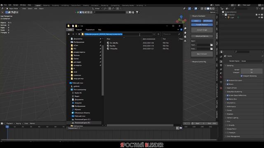
Task: Toggle the camera view gizmo icon
Action: [x=185, y=37]
